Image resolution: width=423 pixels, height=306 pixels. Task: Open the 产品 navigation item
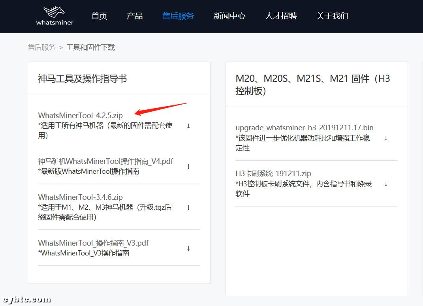click(135, 16)
